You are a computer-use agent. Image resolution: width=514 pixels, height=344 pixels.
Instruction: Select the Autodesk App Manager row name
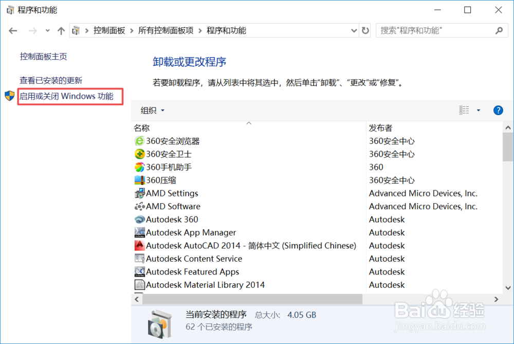pyautogui.click(x=191, y=232)
